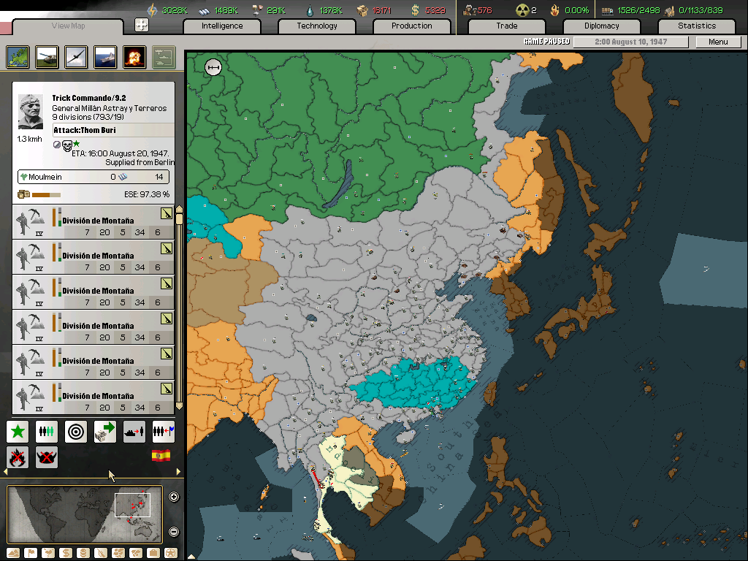The width and height of the screenshot is (748, 561).
Task: Expand the unit panel with the right arrow
Action: (178, 472)
